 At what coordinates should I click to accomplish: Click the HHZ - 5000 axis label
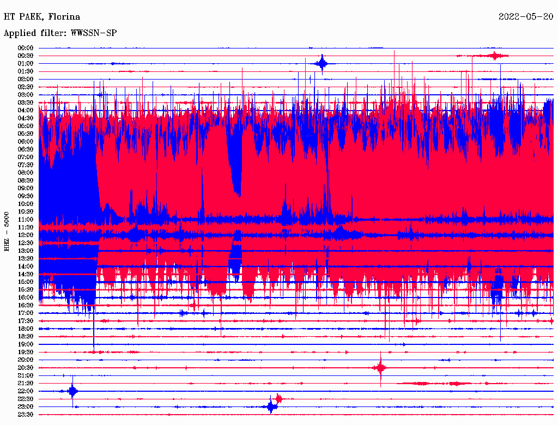[7, 232]
